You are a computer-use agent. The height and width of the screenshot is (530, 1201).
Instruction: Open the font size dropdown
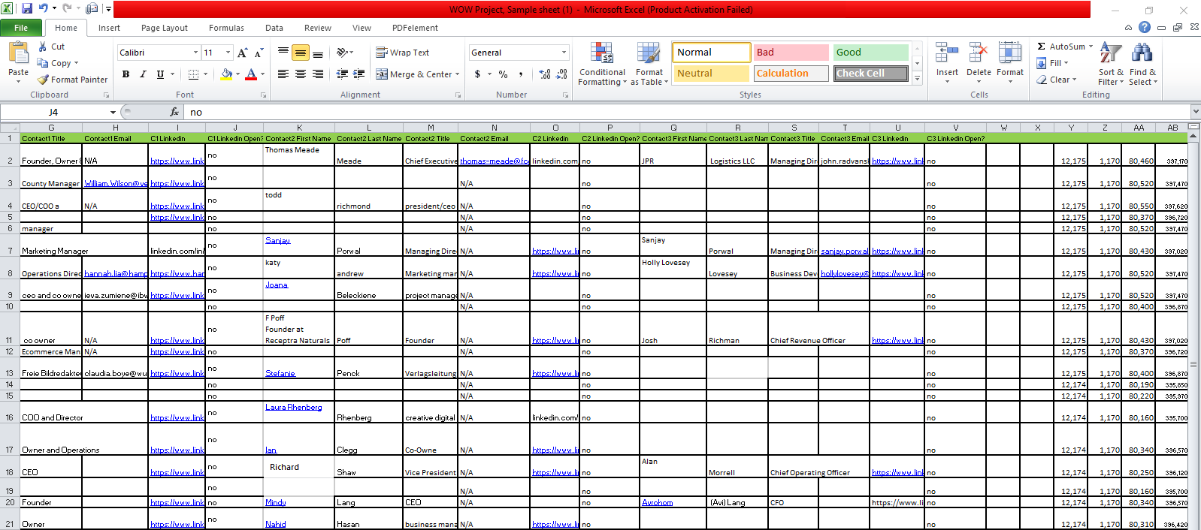[228, 53]
